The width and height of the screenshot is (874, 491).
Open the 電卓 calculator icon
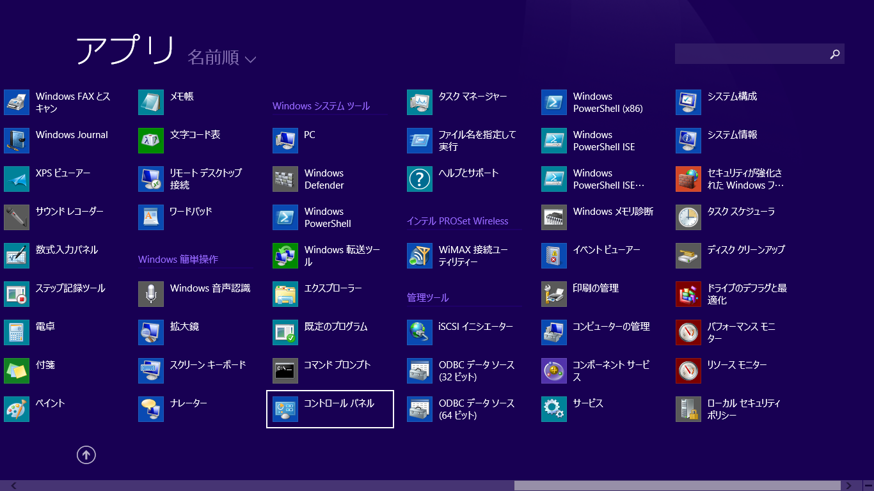point(17,332)
